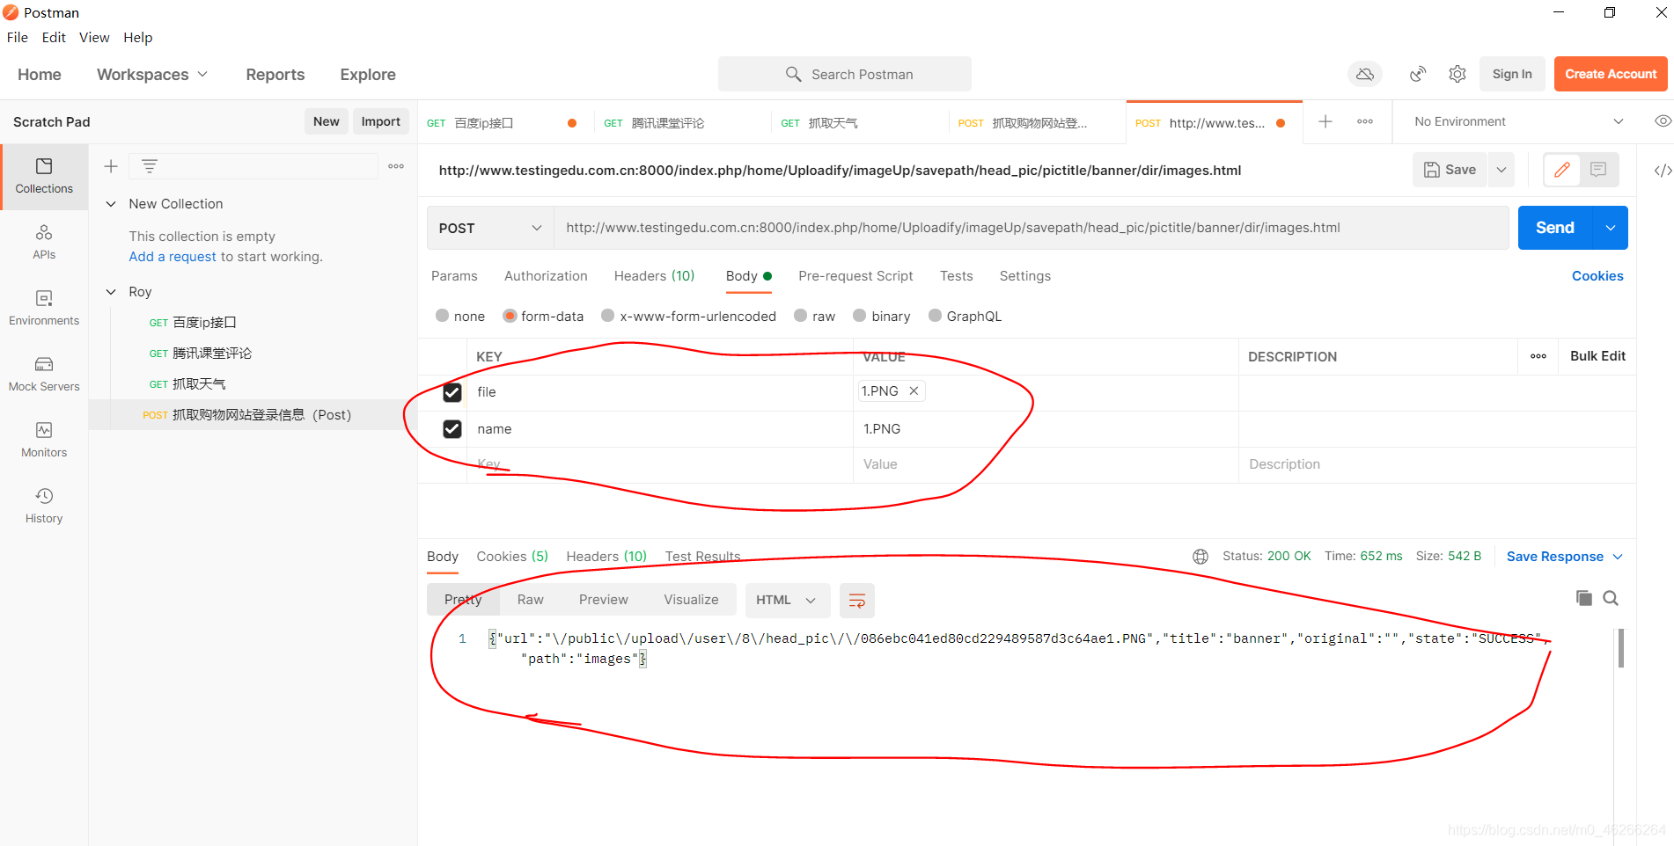Select the form-data body type
The height and width of the screenshot is (846, 1674).
(x=510, y=316)
